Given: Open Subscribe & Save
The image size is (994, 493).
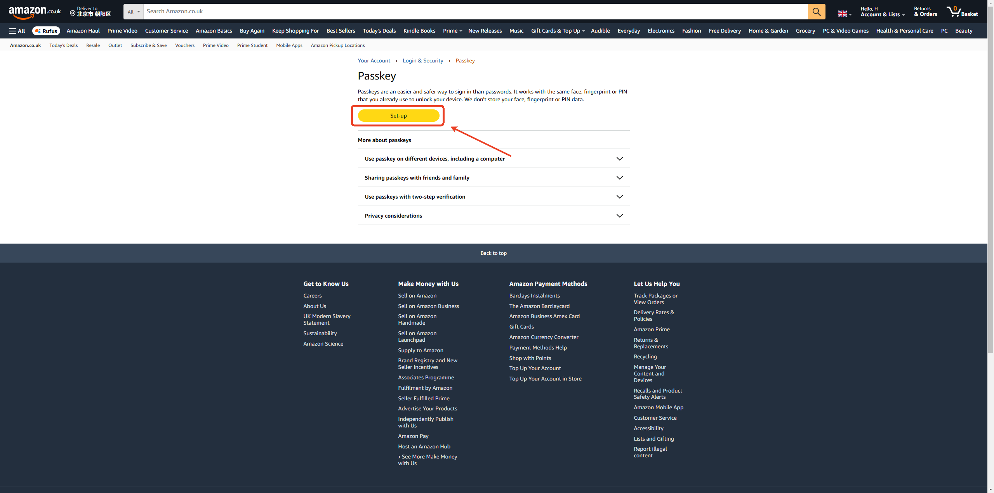Looking at the screenshot, I should 148,45.
